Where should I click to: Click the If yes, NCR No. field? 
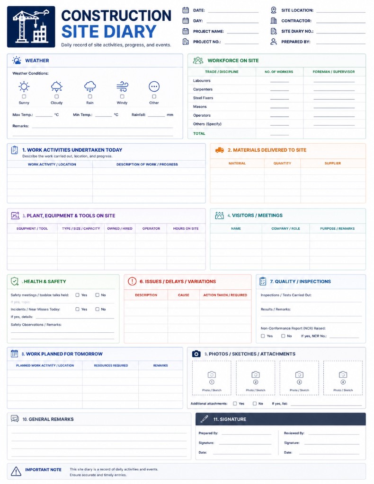coord(344,336)
